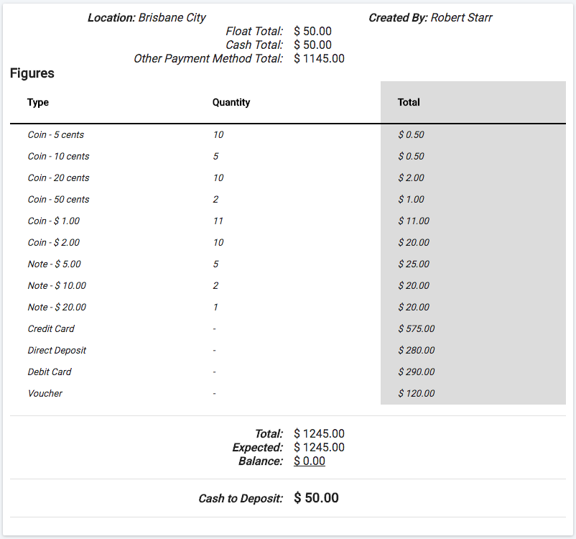Select the Coin - 5 cents row label

[56, 135]
